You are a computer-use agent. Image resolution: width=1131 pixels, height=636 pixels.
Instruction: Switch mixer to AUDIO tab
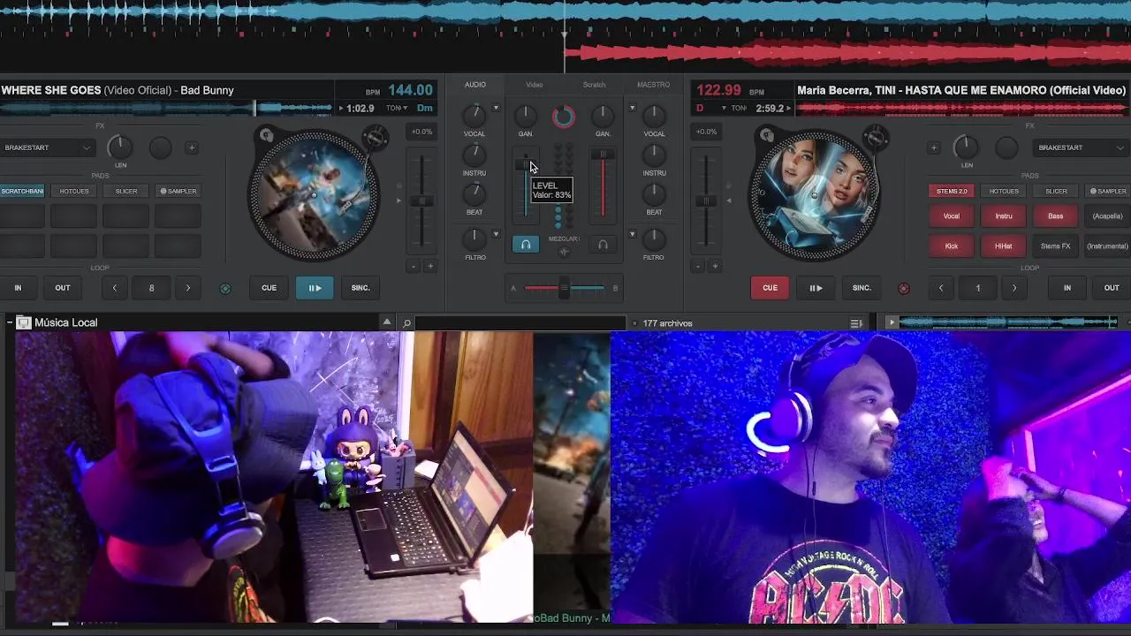475,85
